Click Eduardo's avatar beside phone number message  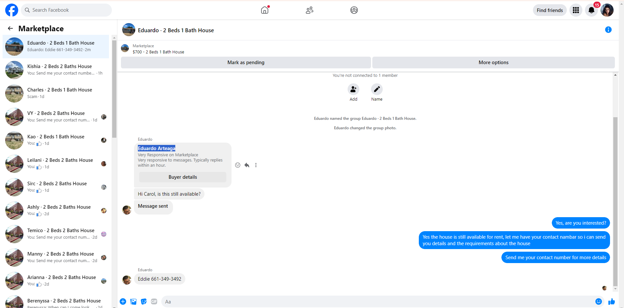(127, 280)
